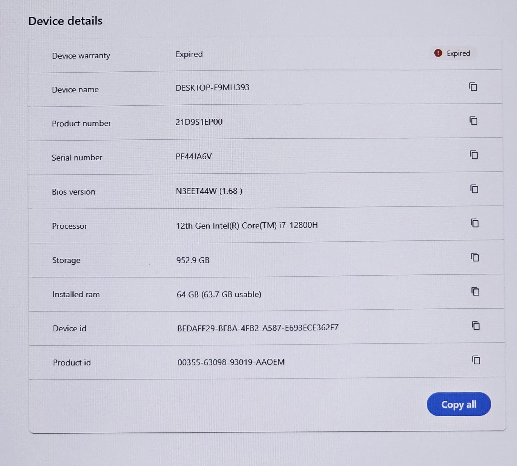
Task: Select the bios value N3EET44W (1.68 )
Action: click(209, 191)
